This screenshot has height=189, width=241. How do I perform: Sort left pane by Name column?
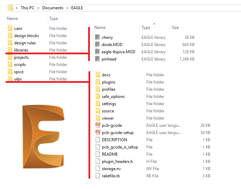click(12, 19)
